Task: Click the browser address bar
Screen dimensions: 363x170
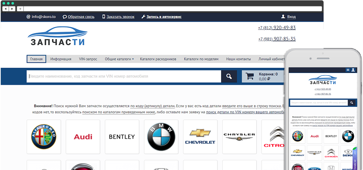Action: [x=172, y=9]
